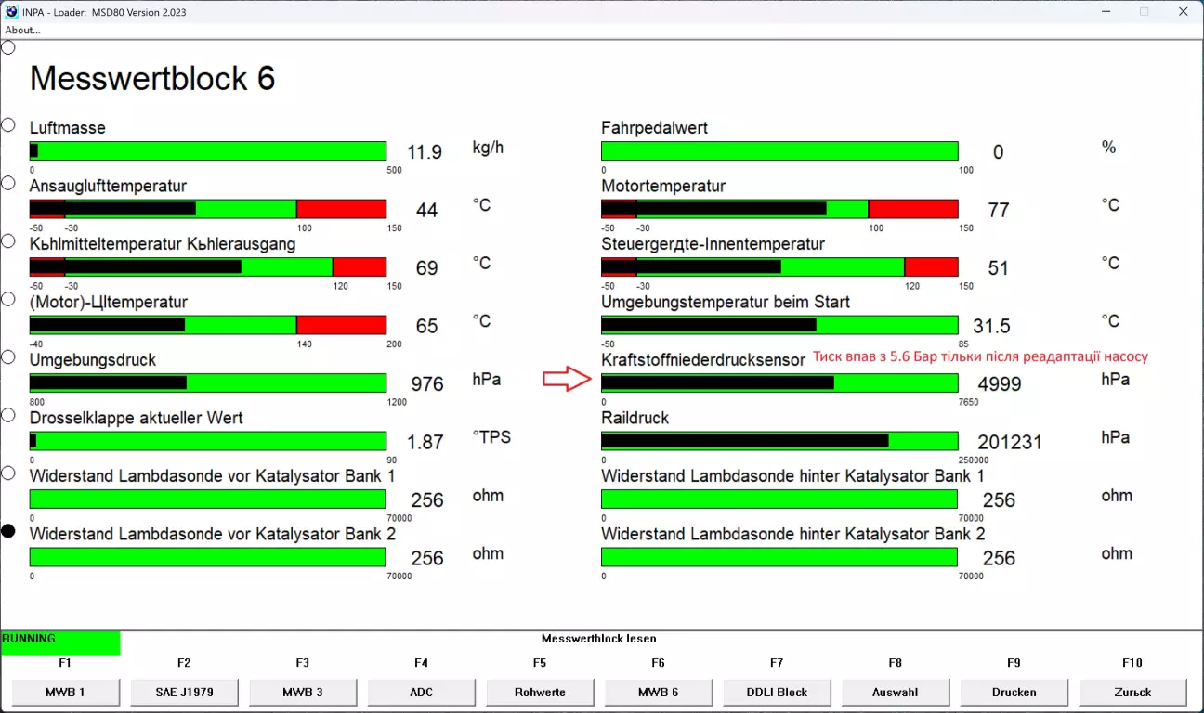Select the radio button above Messwertblock 6 heading
1204x713 pixels.
[x=8, y=47]
